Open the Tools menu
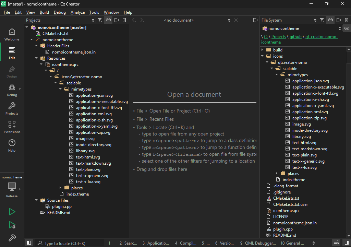The width and height of the screenshot is (351, 247). click(94, 12)
